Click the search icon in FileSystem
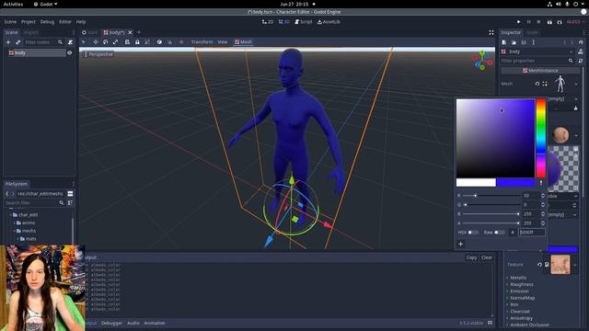The width and height of the screenshot is (589, 331). (x=62, y=202)
